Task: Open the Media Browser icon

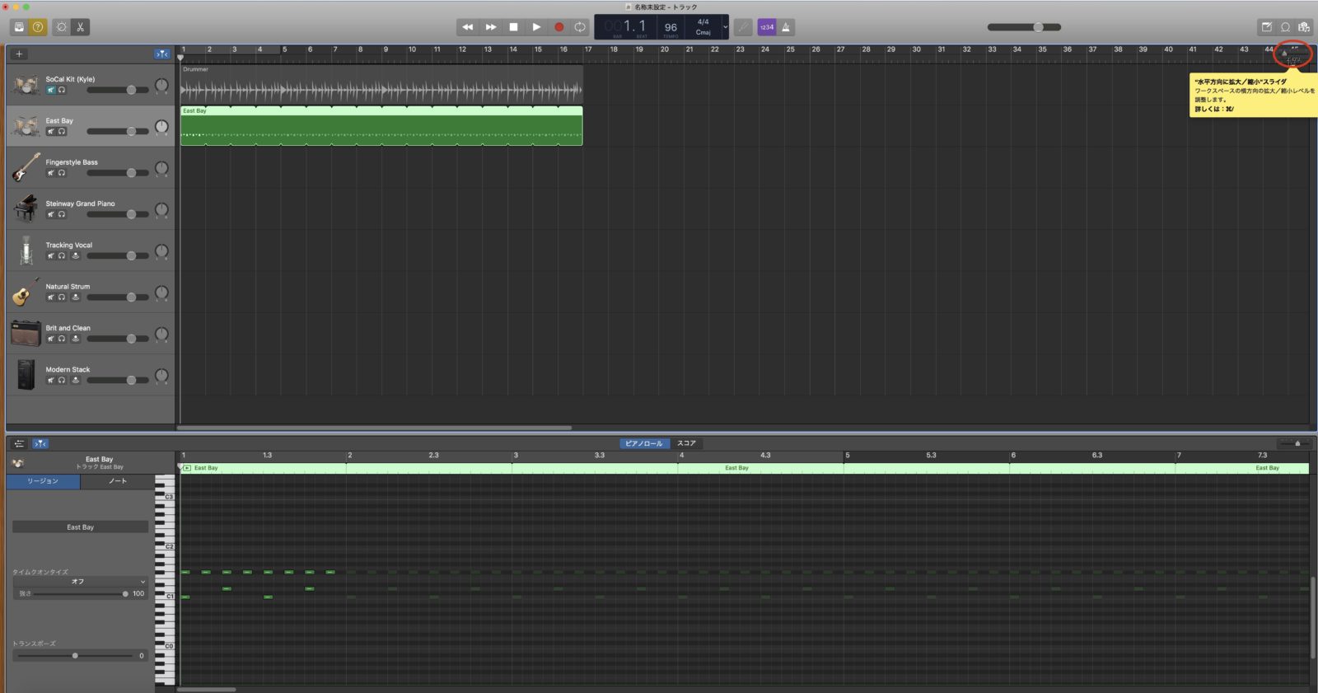Action: click(1304, 27)
